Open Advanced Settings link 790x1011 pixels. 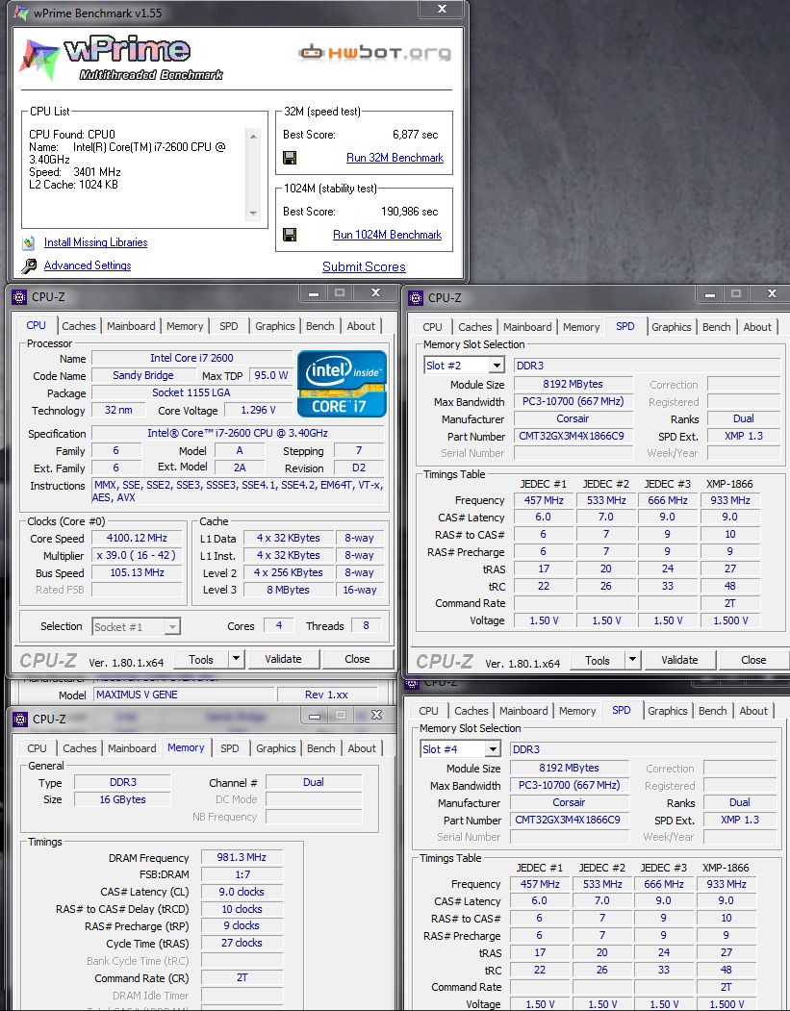pos(87,265)
